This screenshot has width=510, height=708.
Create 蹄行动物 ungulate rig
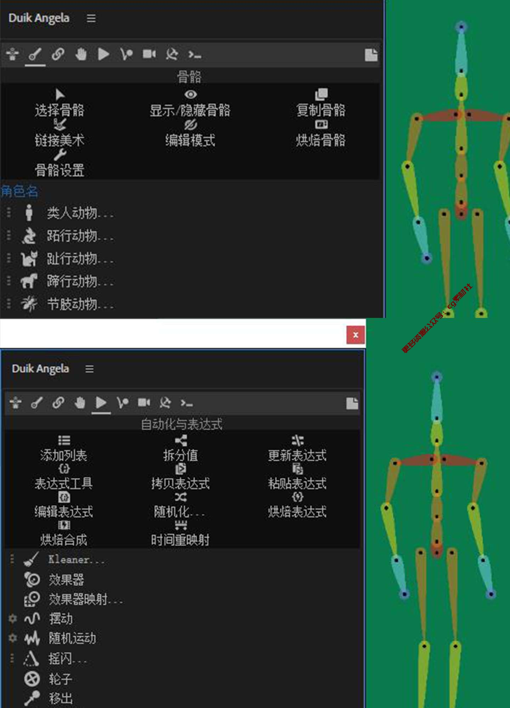(80, 281)
